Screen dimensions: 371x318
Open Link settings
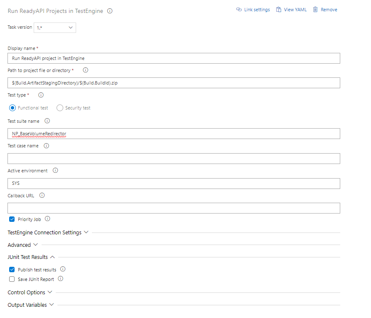pyautogui.click(x=253, y=10)
